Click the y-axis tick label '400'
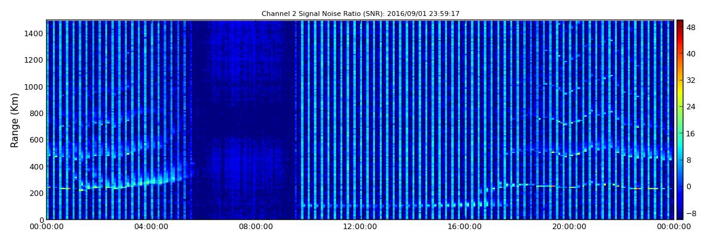Viewport: 708px width, 250px height. (x=36, y=166)
